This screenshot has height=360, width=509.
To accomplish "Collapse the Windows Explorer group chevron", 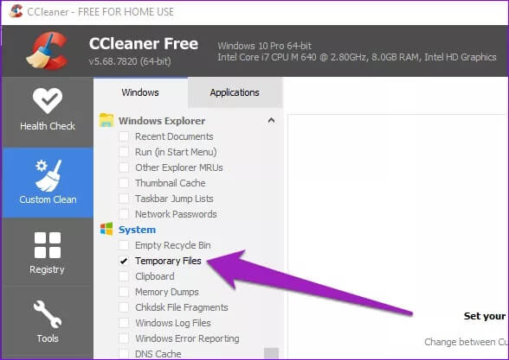I will click(x=272, y=121).
